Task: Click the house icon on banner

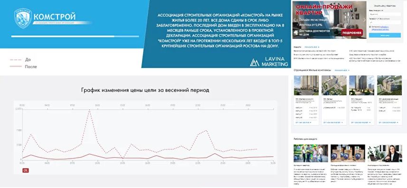Action: [295, 32]
